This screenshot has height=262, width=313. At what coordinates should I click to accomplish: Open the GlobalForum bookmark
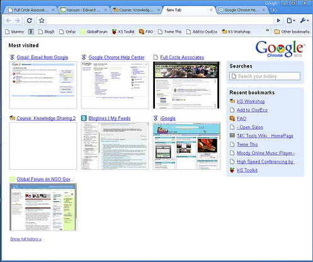click(x=94, y=32)
